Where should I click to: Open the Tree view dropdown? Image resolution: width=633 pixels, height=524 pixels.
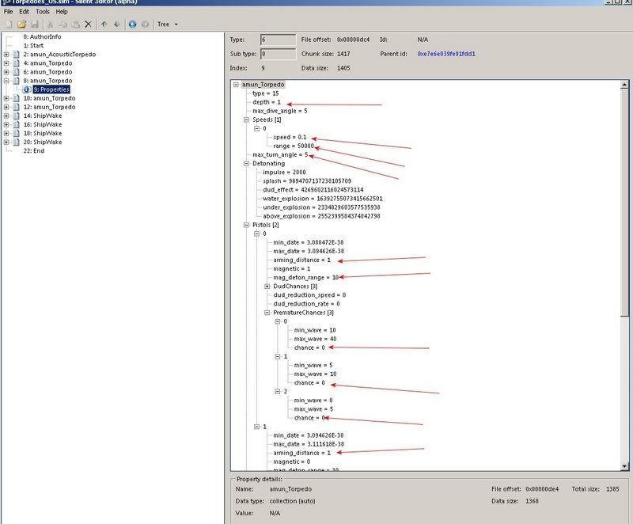[x=168, y=25]
